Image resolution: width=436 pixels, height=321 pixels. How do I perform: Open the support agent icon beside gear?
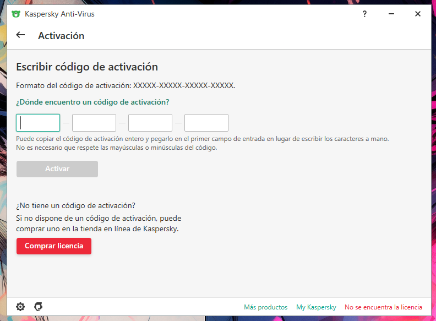39,307
